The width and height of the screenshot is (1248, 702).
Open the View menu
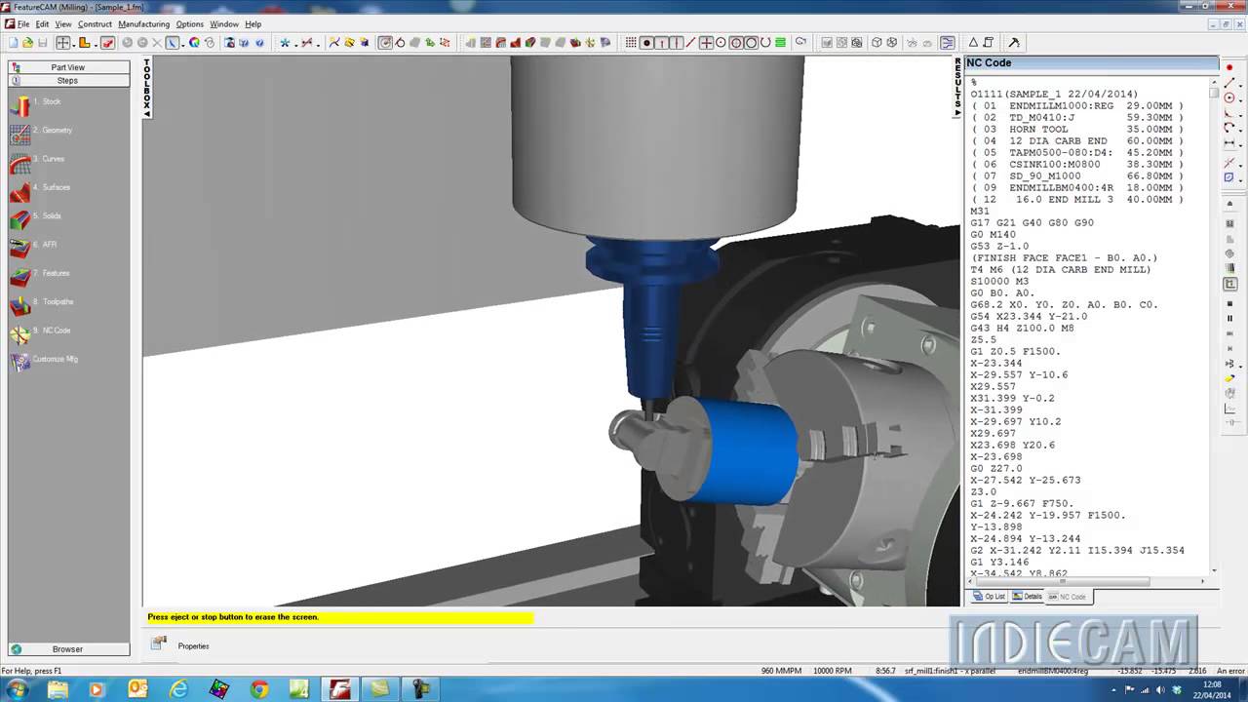(63, 24)
